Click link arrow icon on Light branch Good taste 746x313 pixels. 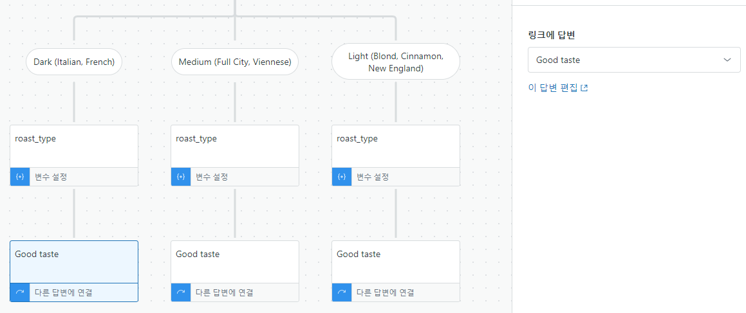pos(342,292)
